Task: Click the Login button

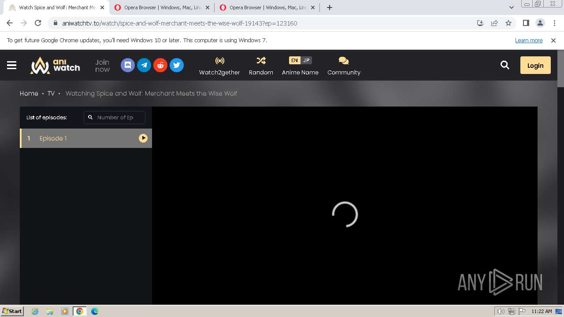Action: pyautogui.click(x=535, y=65)
